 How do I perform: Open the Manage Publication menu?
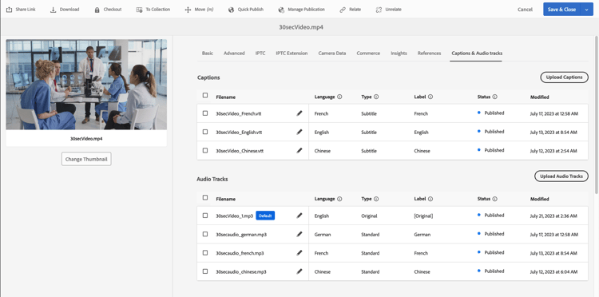click(x=301, y=10)
